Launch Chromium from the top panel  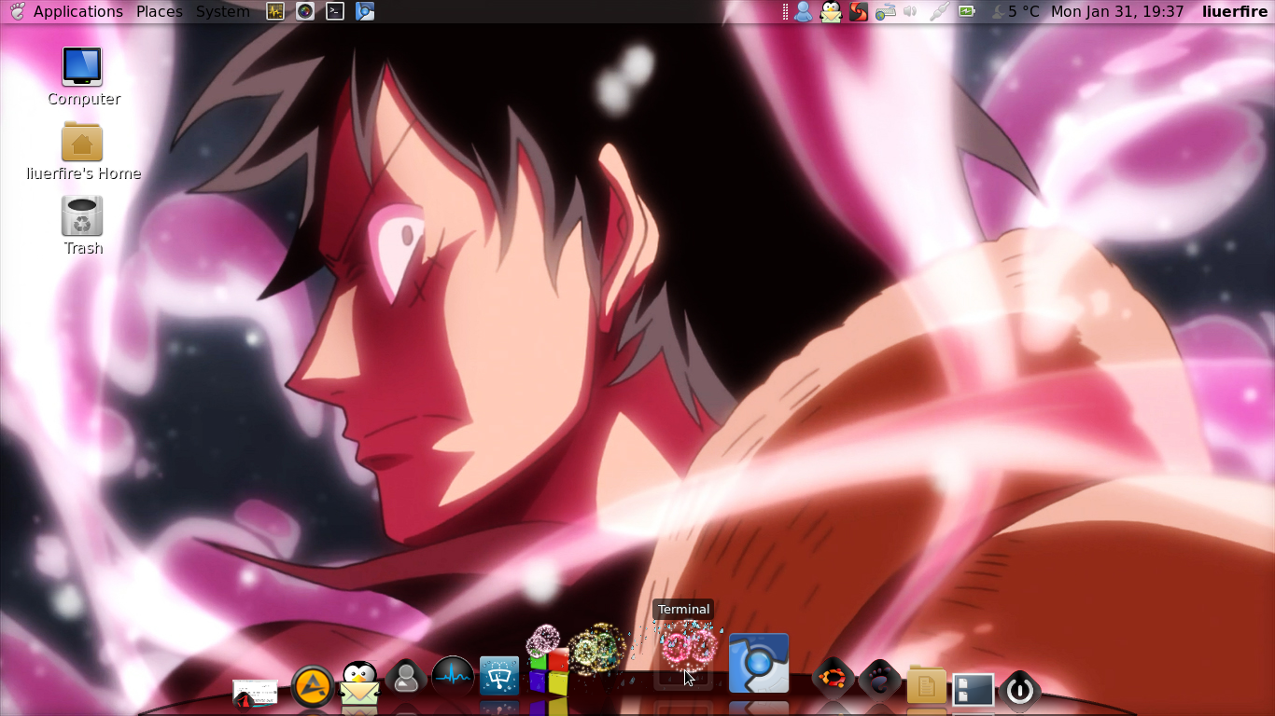click(365, 11)
